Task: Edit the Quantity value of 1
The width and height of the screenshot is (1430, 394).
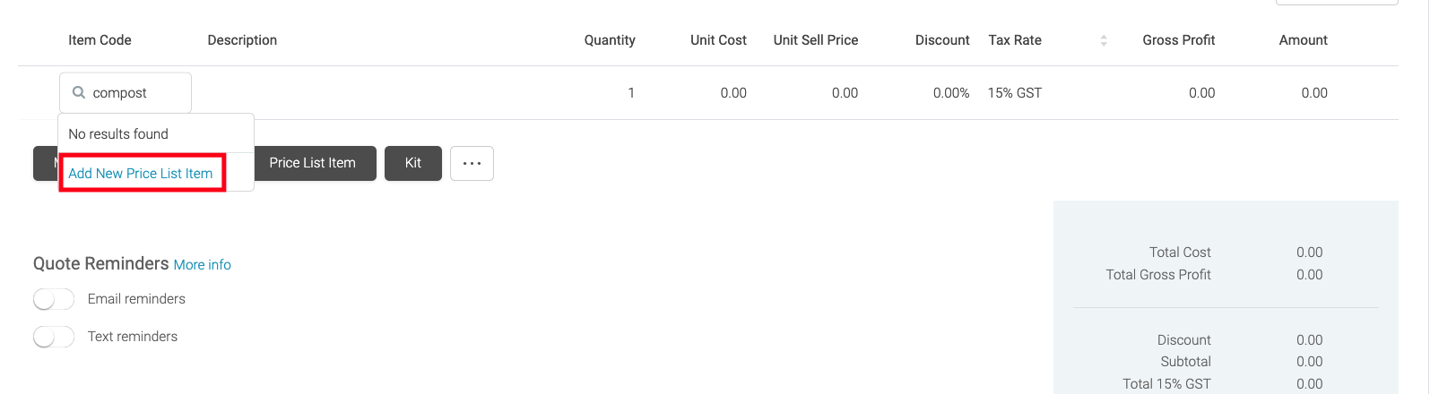Action: [x=631, y=93]
